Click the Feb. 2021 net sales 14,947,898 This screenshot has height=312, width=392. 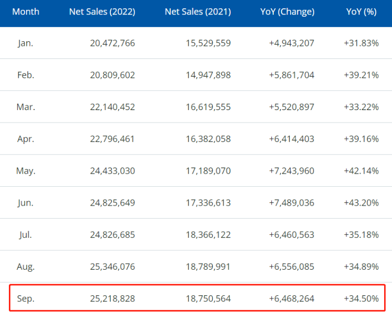point(208,75)
